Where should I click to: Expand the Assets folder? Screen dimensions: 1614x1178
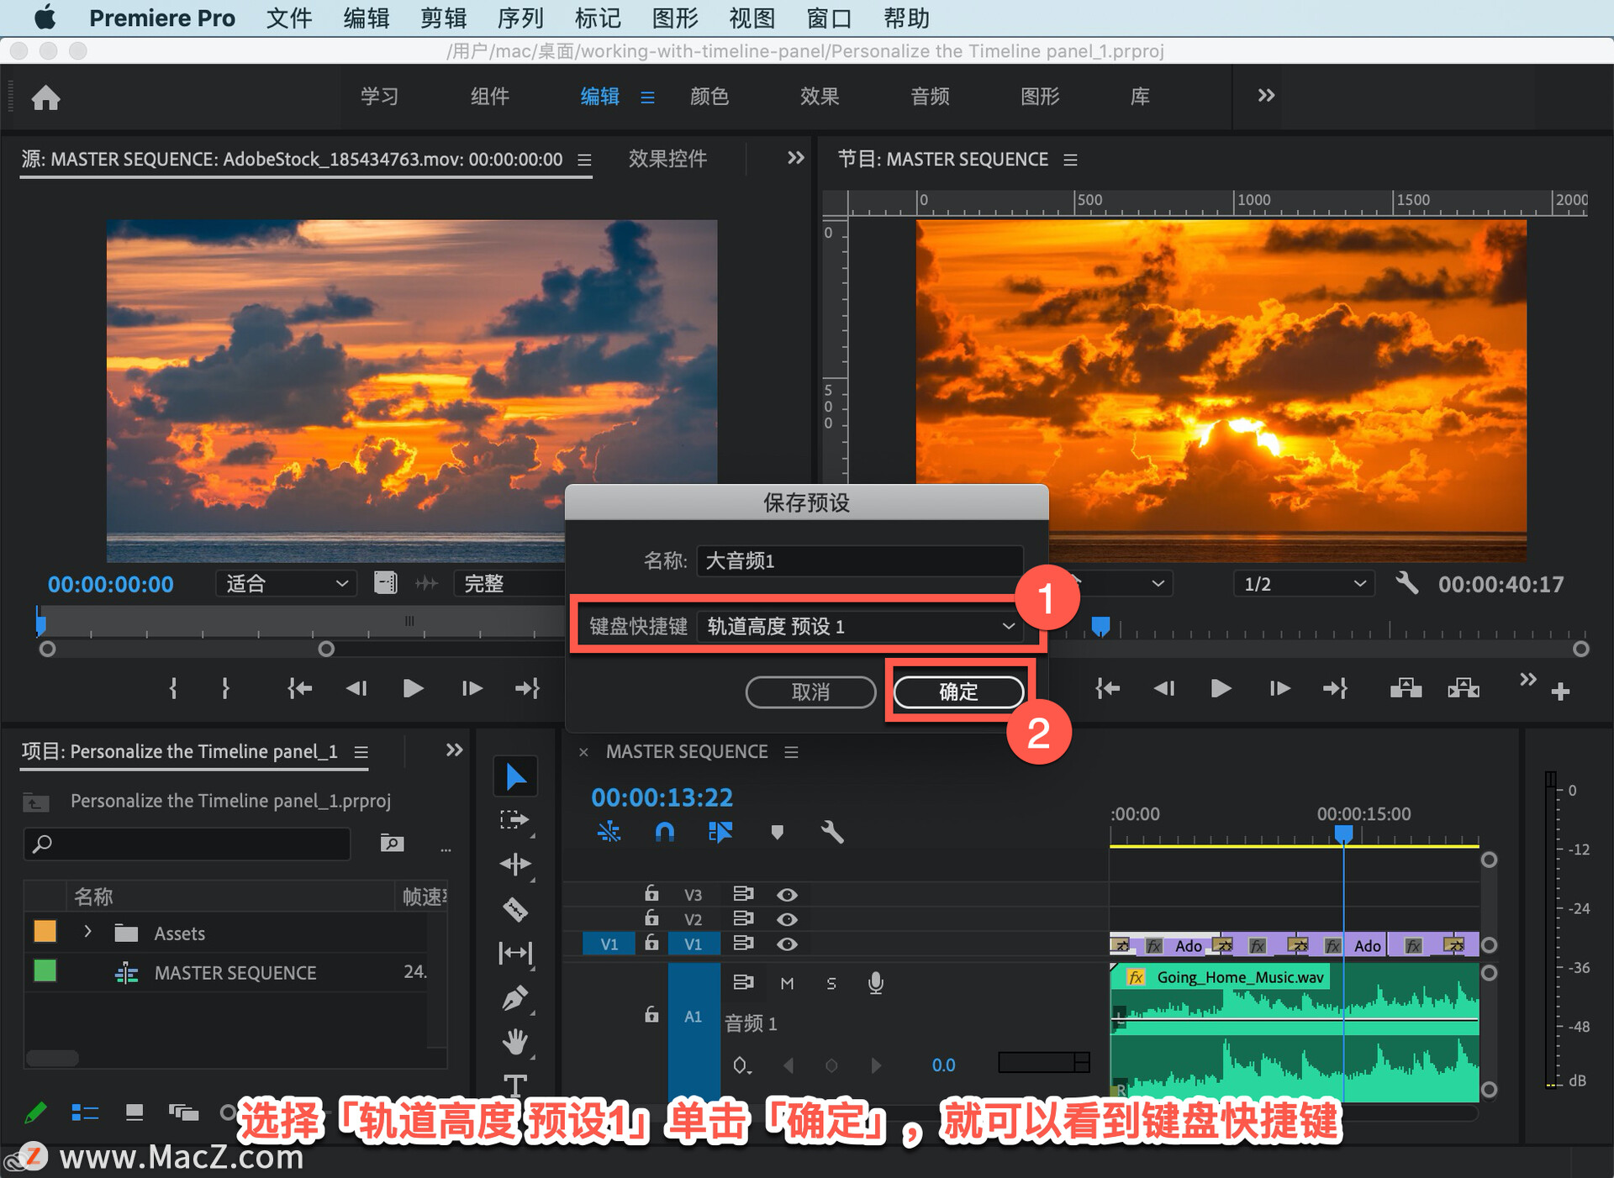(87, 932)
